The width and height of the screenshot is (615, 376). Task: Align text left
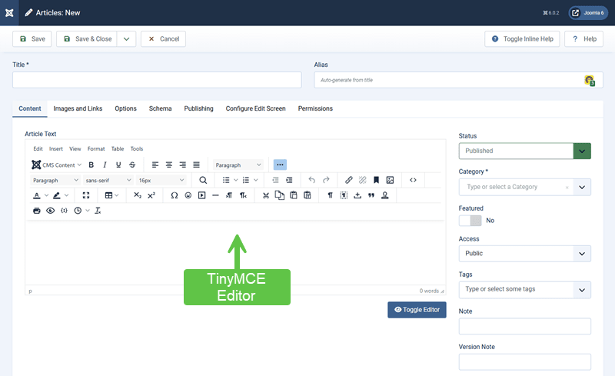[x=155, y=165]
